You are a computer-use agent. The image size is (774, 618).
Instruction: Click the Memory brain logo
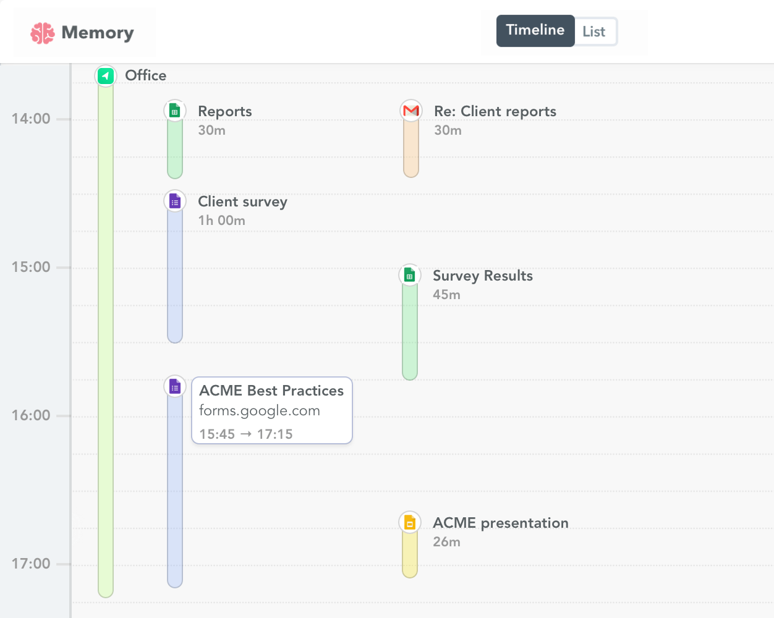(x=42, y=32)
